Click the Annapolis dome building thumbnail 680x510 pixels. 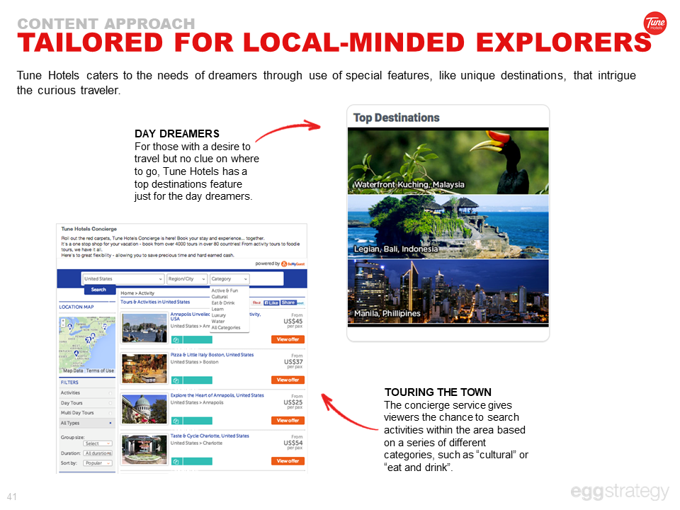tap(144, 409)
